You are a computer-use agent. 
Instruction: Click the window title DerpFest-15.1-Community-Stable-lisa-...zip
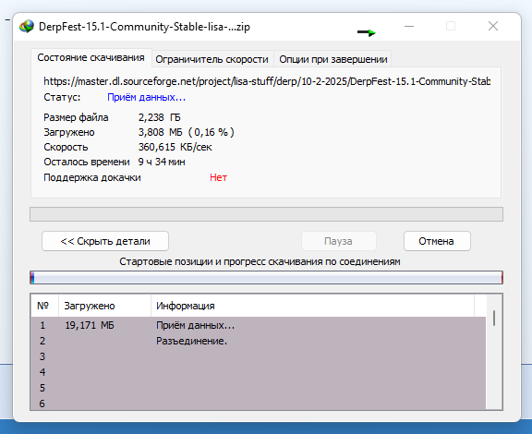tap(144, 27)
